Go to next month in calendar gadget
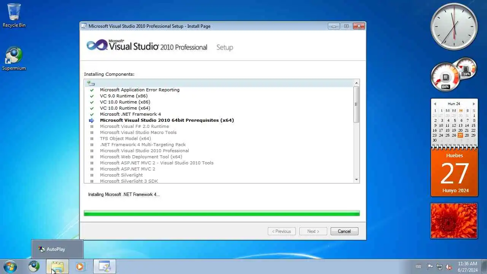Screen dimensions: 487x274 click(474, 104)
